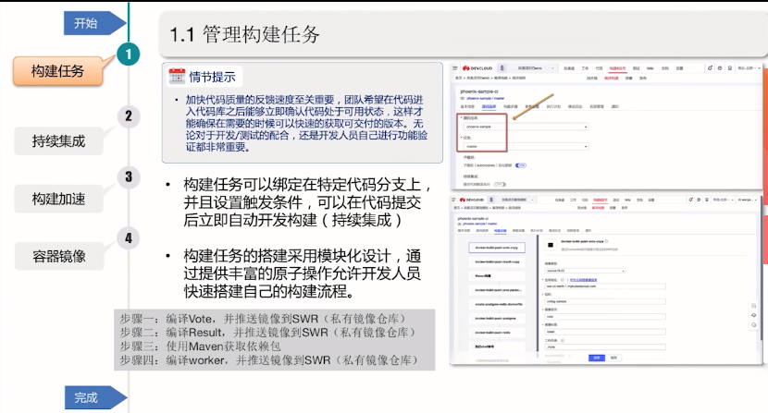768x413 pixels.
Task: Toggle the continuous integration OFF switch
Action: pos(500,185)
